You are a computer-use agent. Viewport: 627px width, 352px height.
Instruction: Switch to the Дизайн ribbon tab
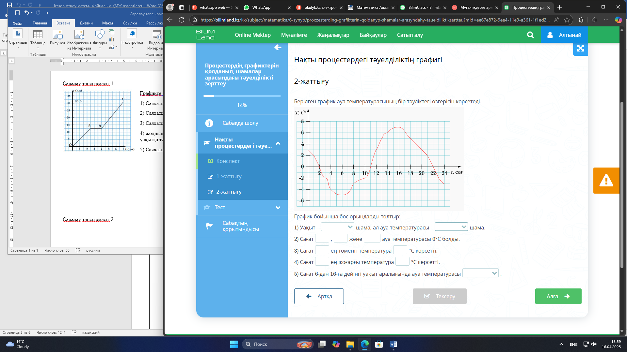pyautogui.click(x=86, y=23)
